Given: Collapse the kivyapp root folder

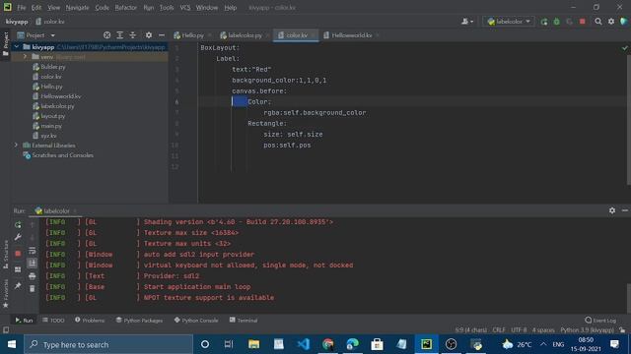Looking at the screenshot, I should tap(17, 47).
